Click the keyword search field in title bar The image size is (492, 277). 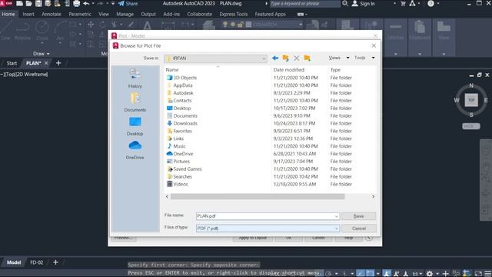click(x=304, y=3)
